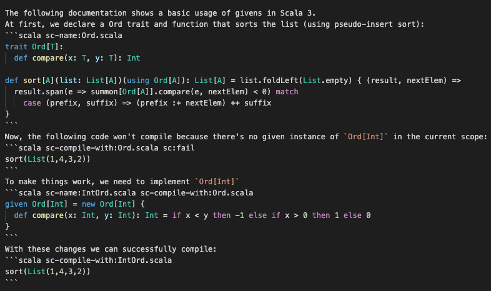Place cursor on 'compare' in the trait body
This screenshot has width=491, height=291.
coord(48,58)
